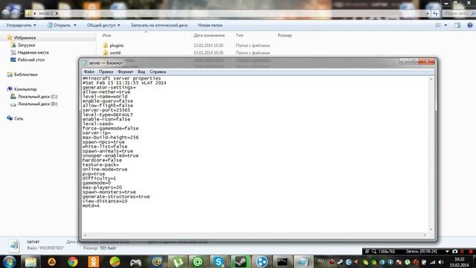Screen dimensions: 476x268
Task: Select Сеть in the navigation pane
Action: pos(19,118)
